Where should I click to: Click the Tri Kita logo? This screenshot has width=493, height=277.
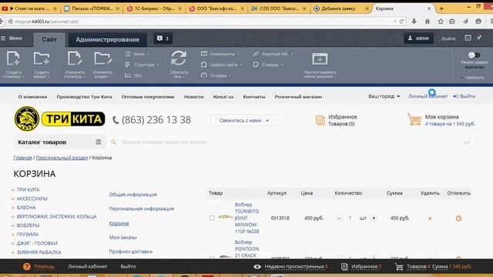[59, 118]
